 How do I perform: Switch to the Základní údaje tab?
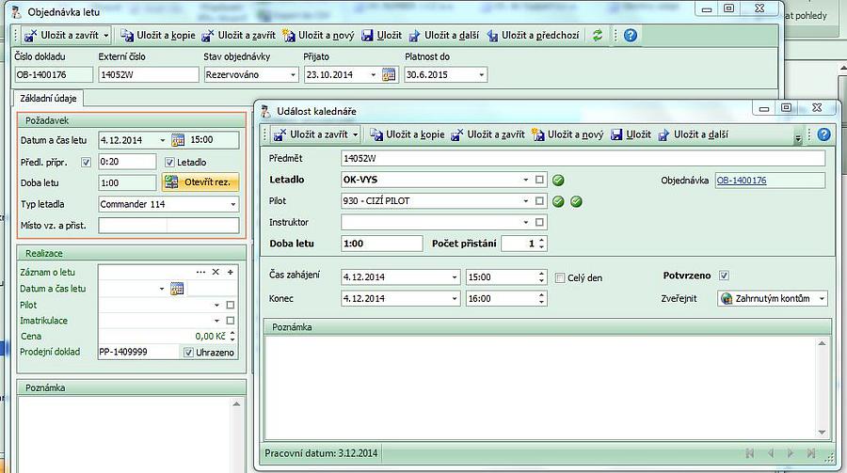click(49, 98)
